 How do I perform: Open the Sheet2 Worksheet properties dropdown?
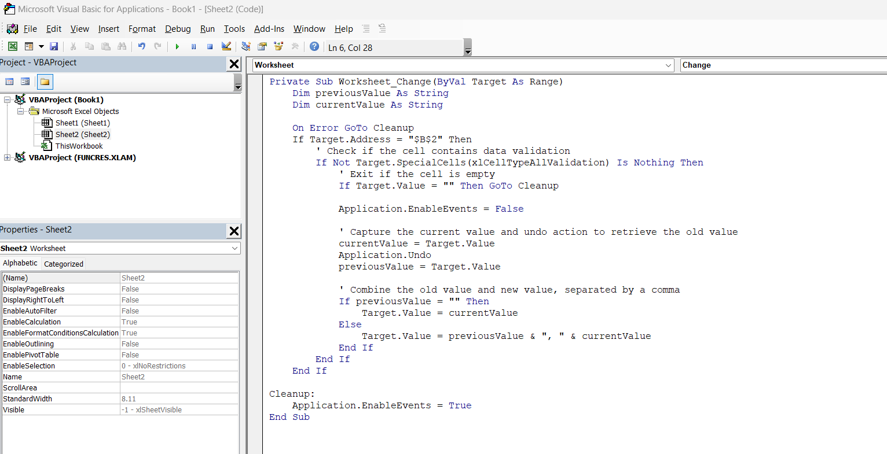[234, 248]
